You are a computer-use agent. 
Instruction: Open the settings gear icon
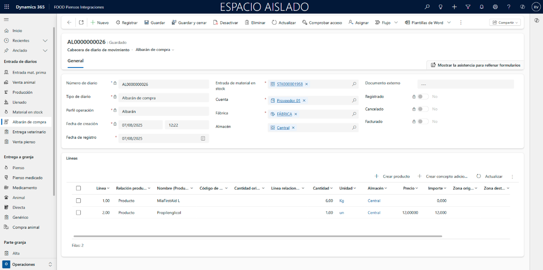[x=495, y=7]
